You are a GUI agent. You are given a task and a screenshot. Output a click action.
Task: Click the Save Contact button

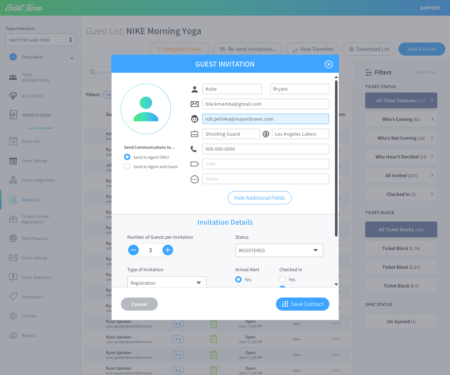[x=302, y=304]
